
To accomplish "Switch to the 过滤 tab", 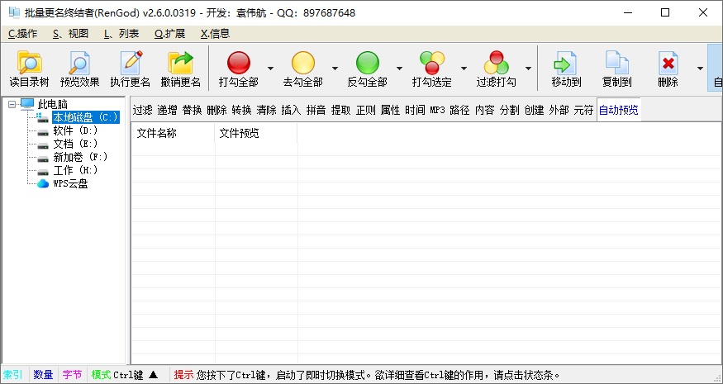I will pos(142,110).
